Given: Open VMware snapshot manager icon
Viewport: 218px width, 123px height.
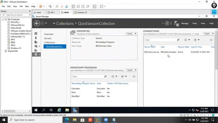Looking at the screenshot, I should (67, 6).
